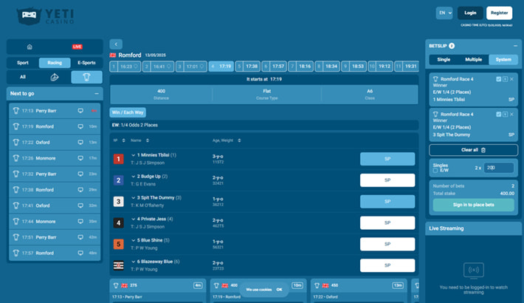Open the EN language dropdown
524x303 pixels.
444,13
